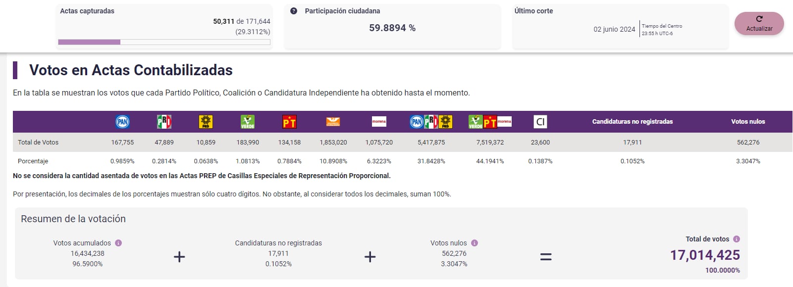
Task: Select the PT party logo
Action: (x=289, y=122)
